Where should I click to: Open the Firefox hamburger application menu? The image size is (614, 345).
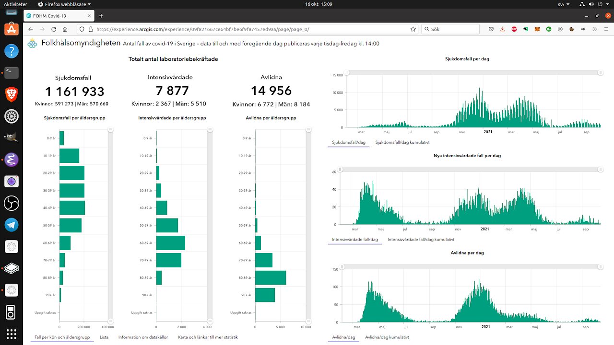(606, 29)
